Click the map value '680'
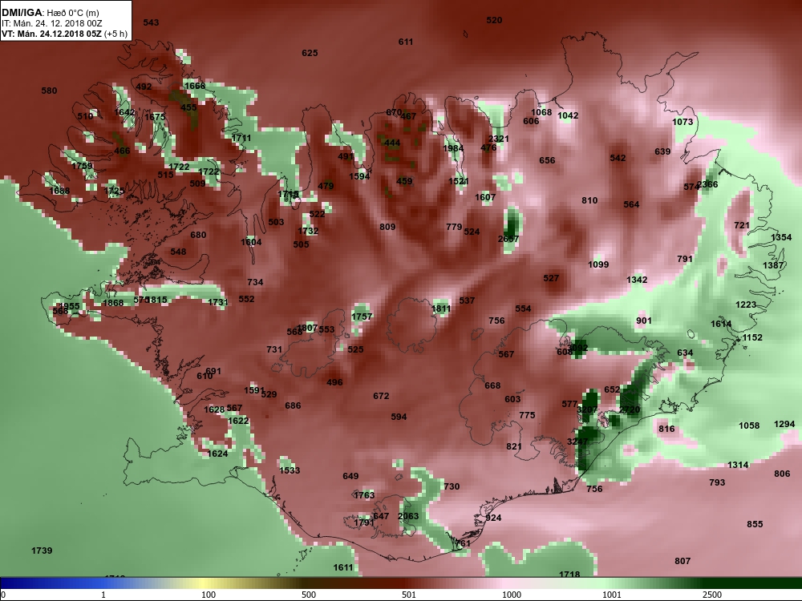Image resolution: width=802 pixels, height=601 pixels. pyautogui.click(x=198, y=235)
